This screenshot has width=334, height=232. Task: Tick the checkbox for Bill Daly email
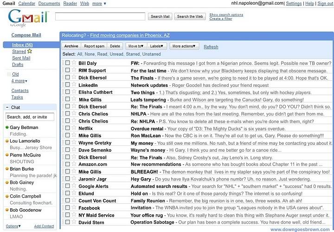click(x=68, y=63)
